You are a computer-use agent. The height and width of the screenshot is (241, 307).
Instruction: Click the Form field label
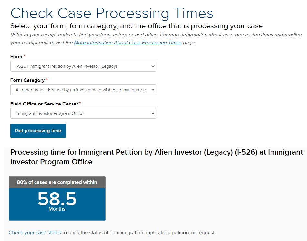point(16,57)
